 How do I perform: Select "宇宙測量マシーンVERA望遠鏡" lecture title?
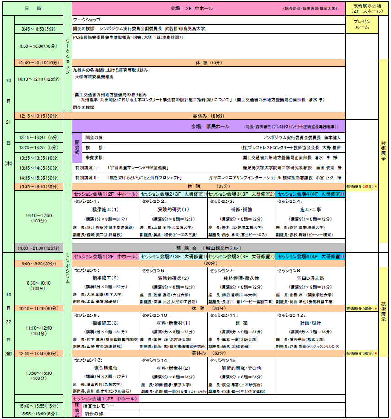point(138,167)
